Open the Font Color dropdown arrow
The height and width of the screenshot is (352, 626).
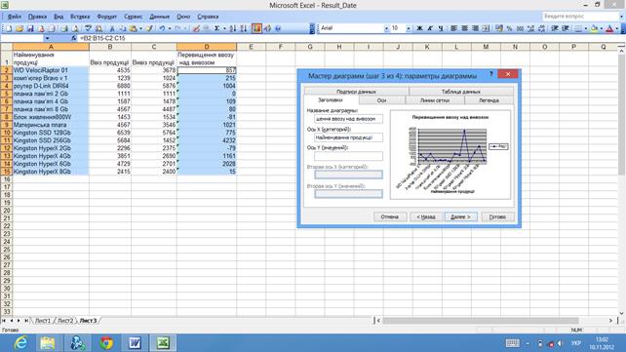click(x=617, y=28)
